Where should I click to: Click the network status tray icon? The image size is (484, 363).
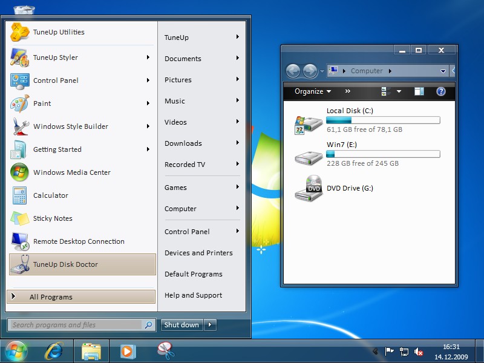(x=404, y=352)
